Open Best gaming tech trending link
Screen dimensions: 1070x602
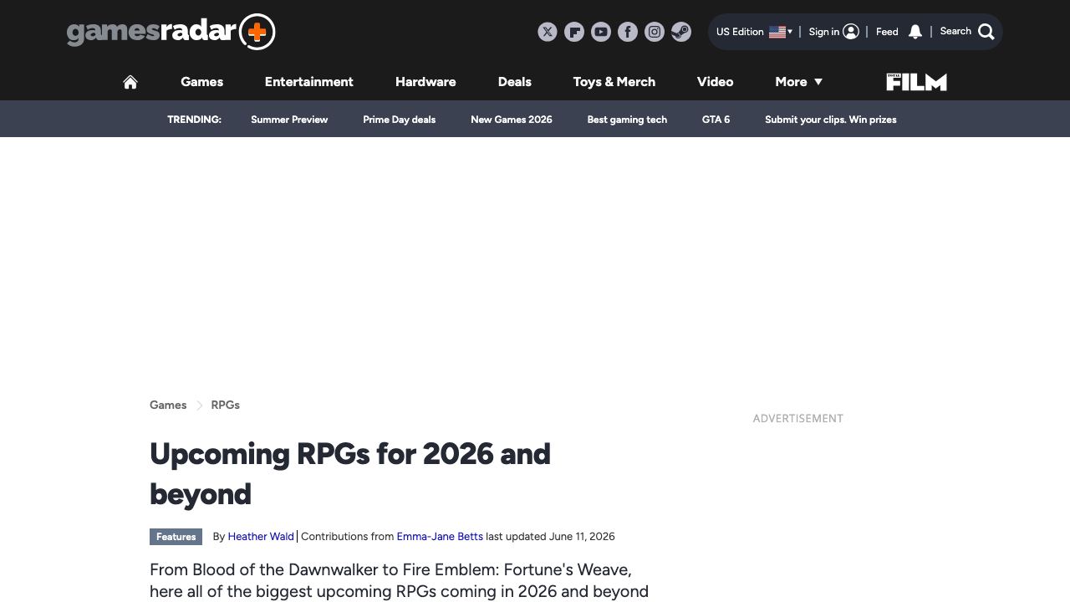coord(627,120)
